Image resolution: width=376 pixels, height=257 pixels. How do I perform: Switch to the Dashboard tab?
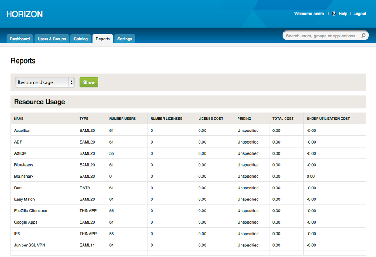coord(20,39)
